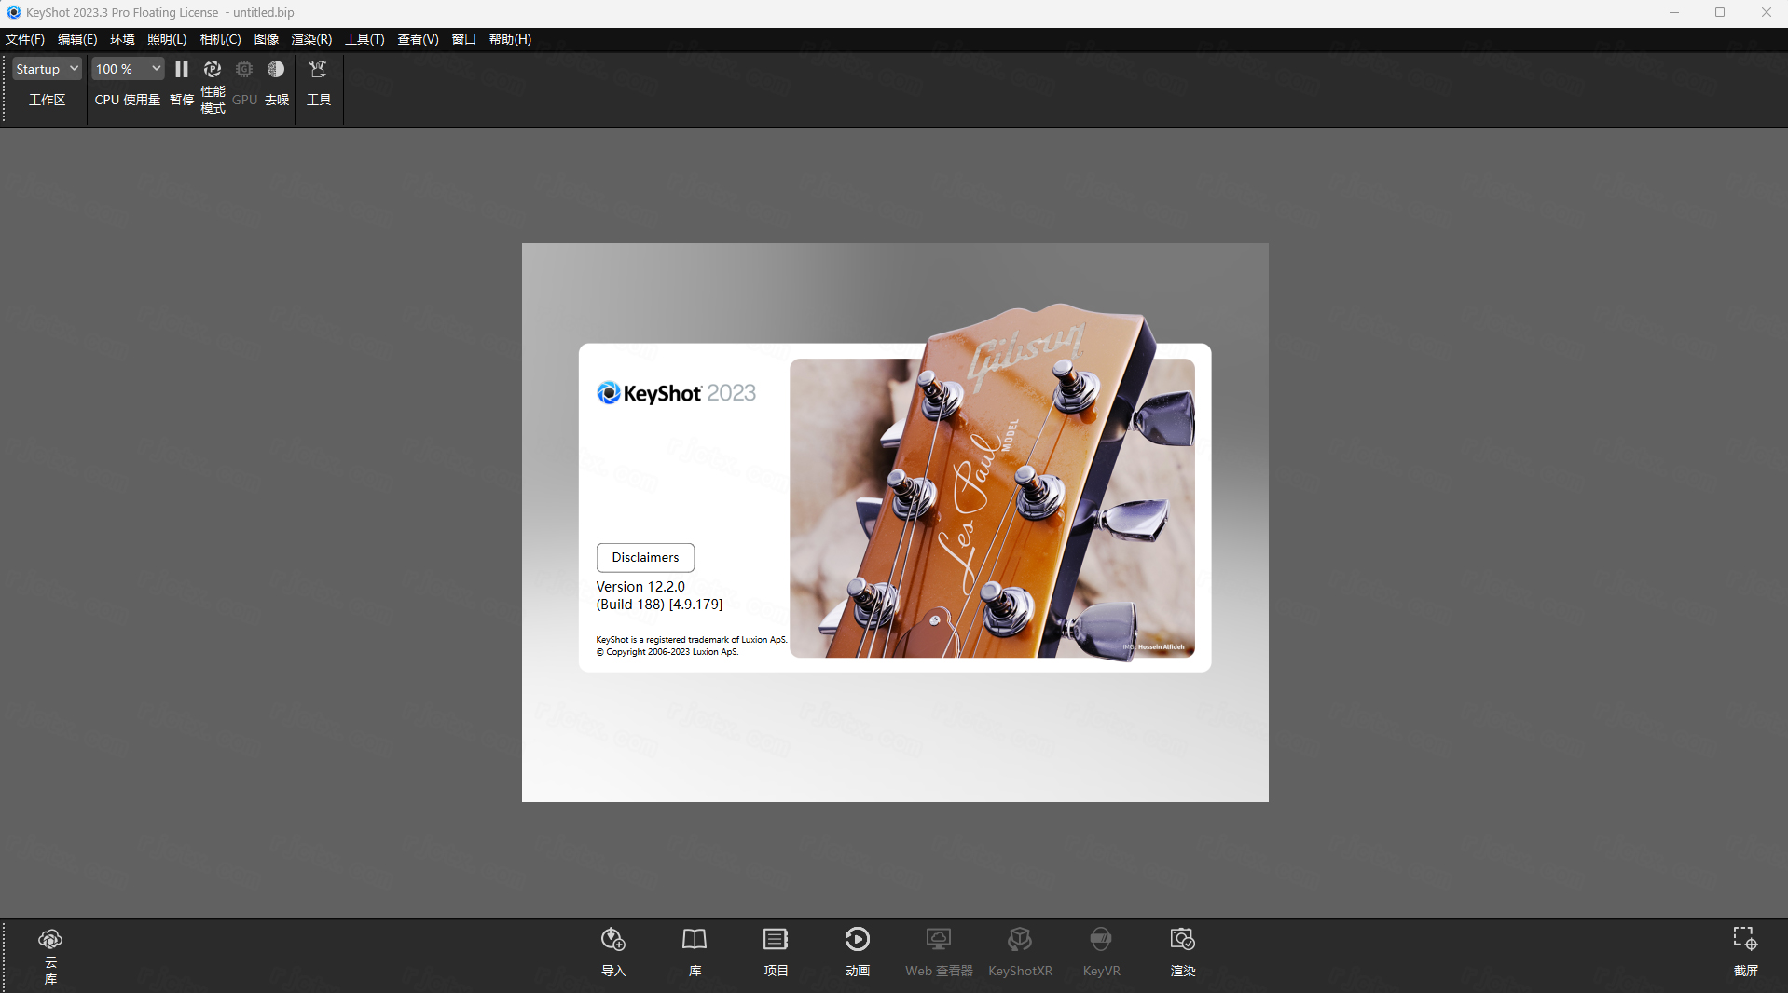Click the Version 12.2.0 text
This screenshot has width=1788, height=993.
point(640,586)
